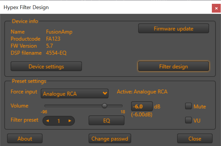Expand the Force input dropdown
Screen dimensions: 221x146
(x=75, y=94)
